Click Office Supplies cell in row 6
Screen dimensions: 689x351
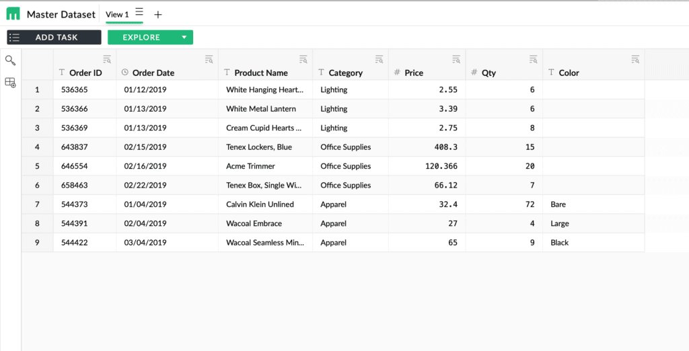pos(350,185)
